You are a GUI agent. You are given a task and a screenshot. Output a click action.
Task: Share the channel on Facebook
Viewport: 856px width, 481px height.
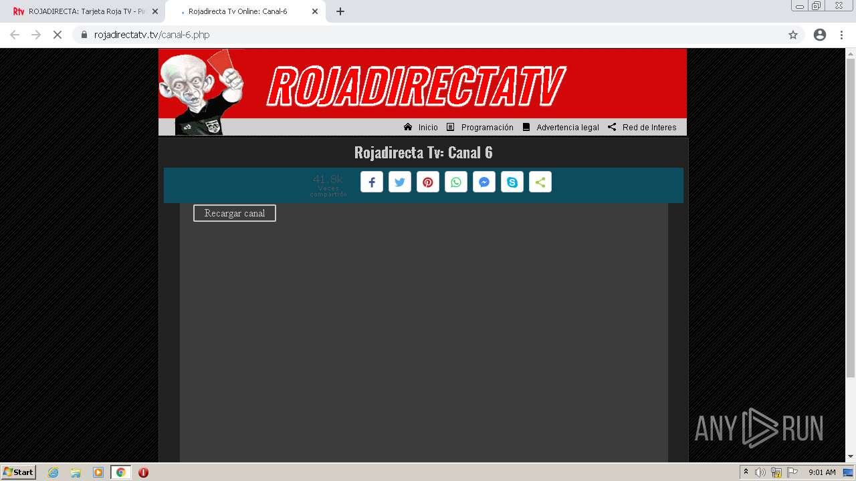tap(372, 182)
